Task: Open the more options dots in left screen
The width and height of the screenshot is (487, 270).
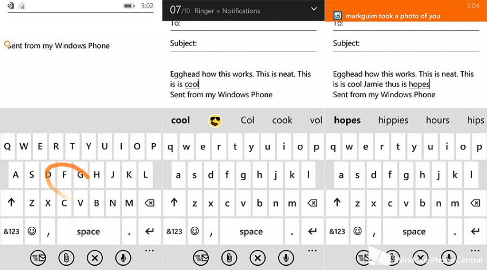Action: pos(149,251)
